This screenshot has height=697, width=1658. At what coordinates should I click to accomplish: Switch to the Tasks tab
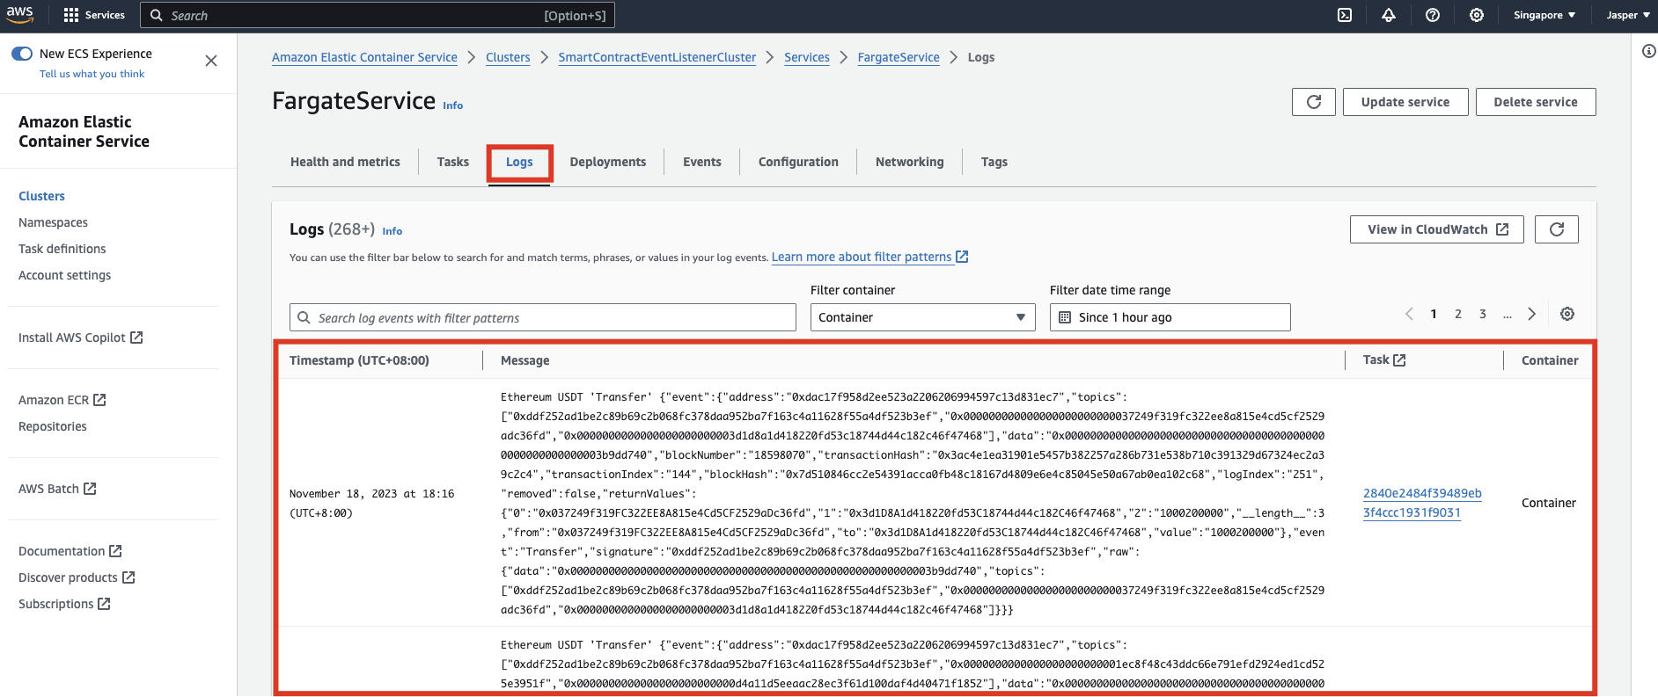(453, 162)
